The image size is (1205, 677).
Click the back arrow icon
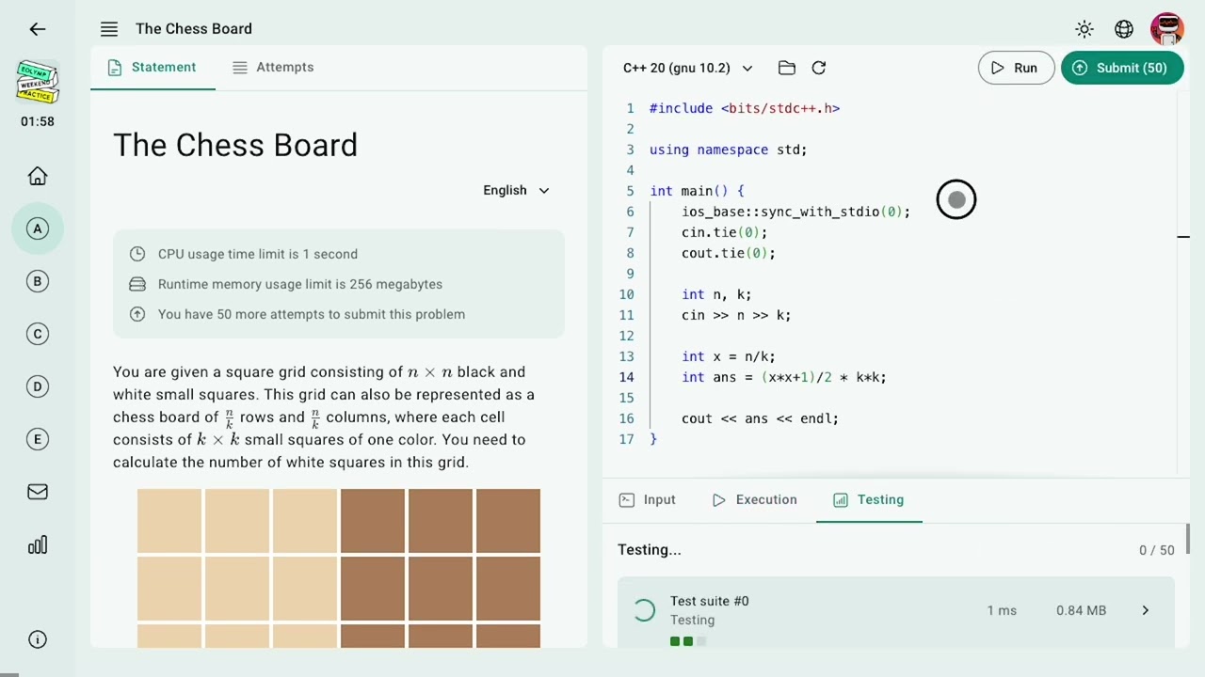click(38, 29)
